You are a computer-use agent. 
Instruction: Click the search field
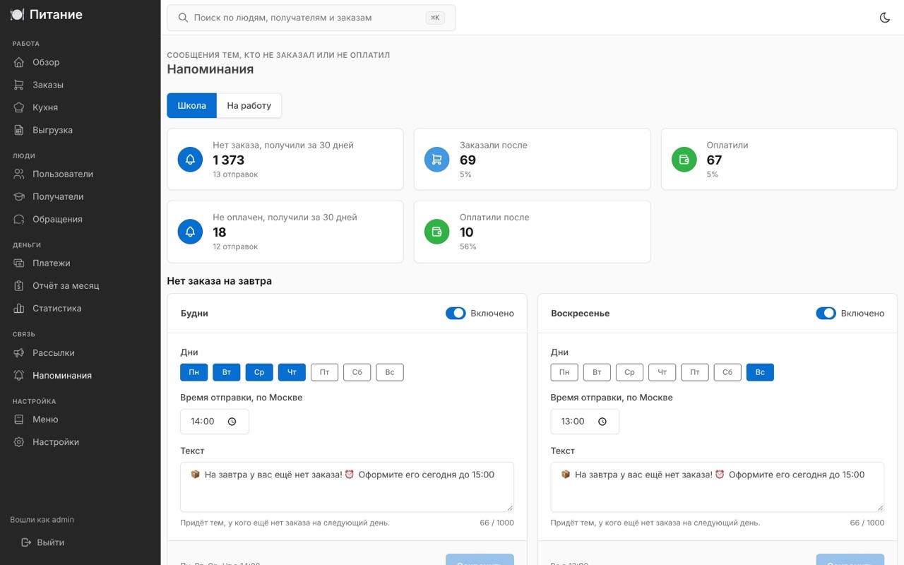[311, 18]
